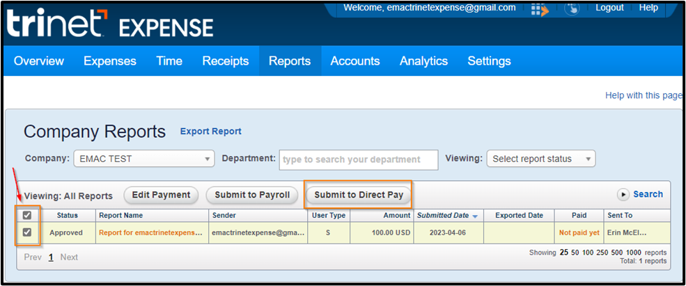Screen dimensions: 686x286
Task: Open the Select report status dropdown
Action: (541, 159)
